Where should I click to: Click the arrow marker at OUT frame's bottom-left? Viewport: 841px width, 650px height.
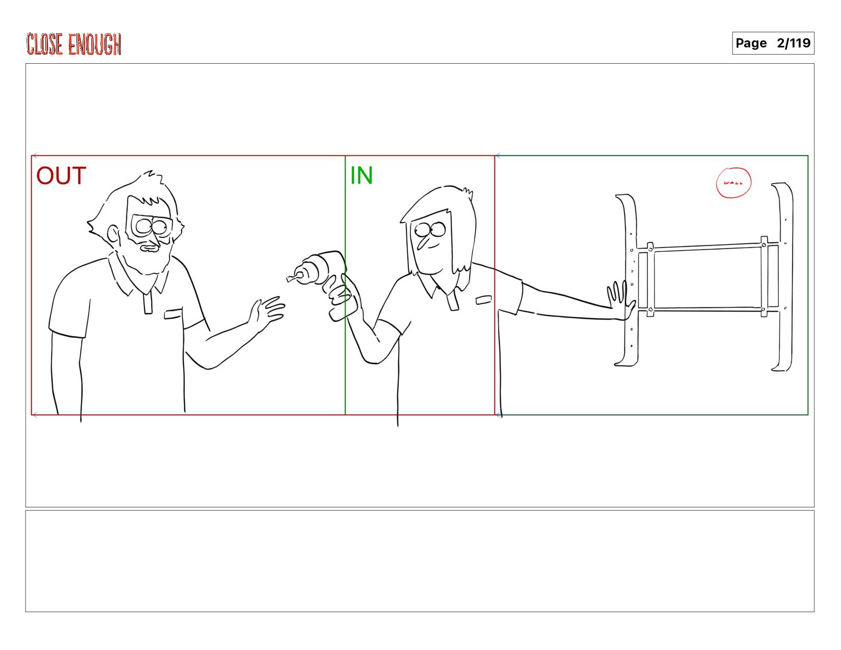35,415
